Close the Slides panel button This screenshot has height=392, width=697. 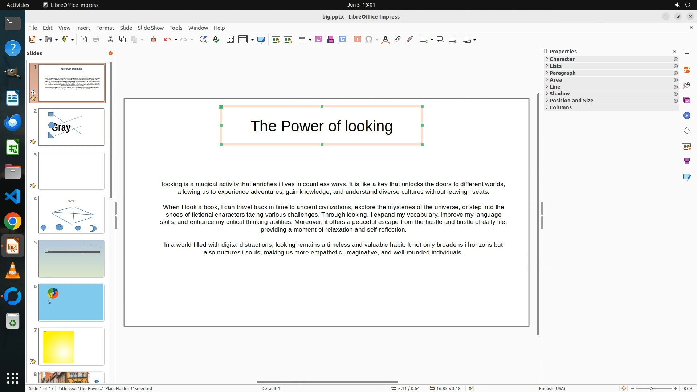(x=110, y=53)
